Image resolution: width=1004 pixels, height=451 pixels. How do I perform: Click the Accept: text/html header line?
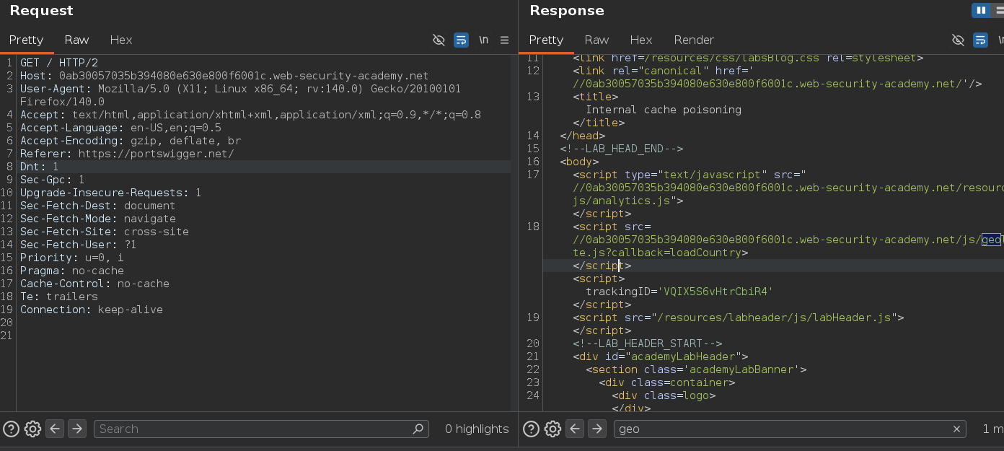coord(250,115)
